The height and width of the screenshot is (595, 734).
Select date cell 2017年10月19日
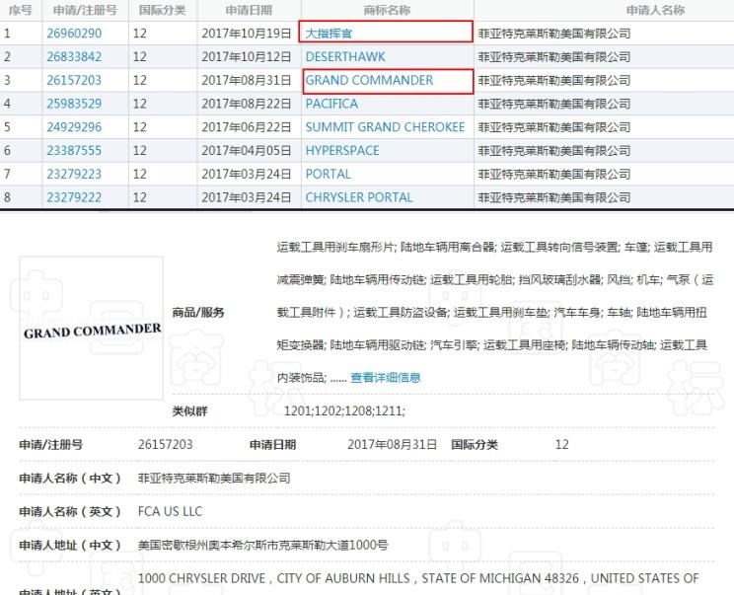(x=247, y=34)
